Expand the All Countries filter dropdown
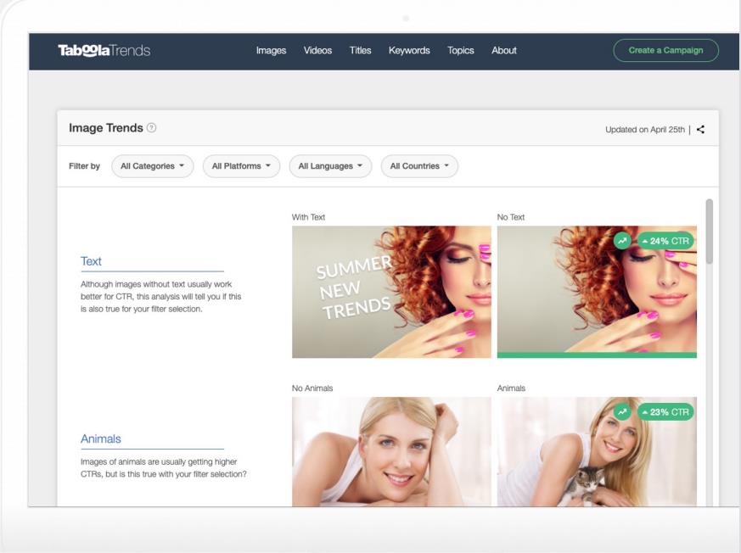Viewport: 741px width, 553px height. [x=419, y=166]
